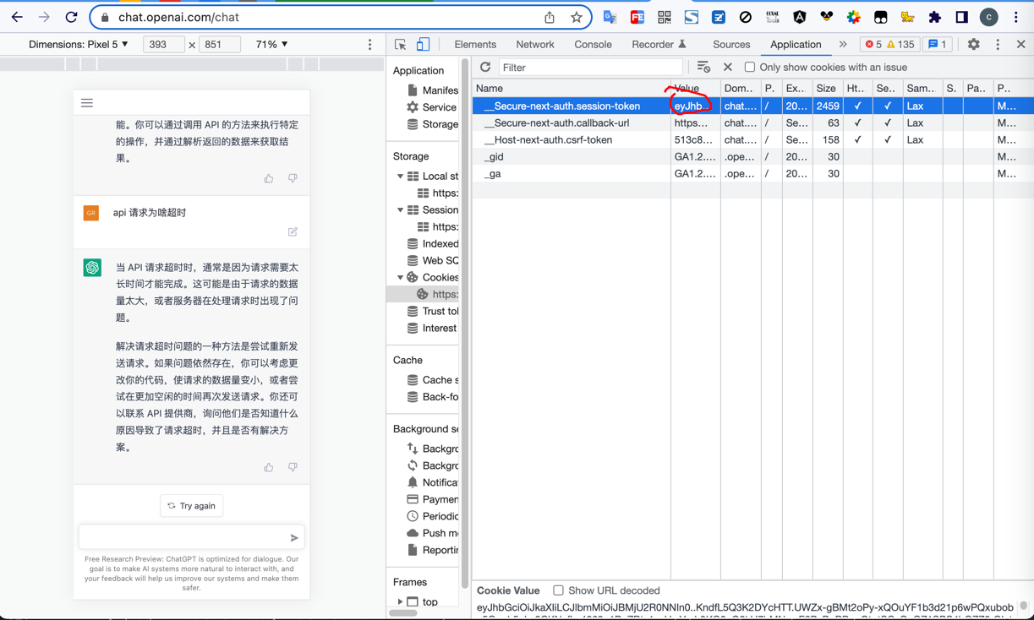Click the browser back arrow
This screenshot has height=620, width=1034.
coord(17,17)
